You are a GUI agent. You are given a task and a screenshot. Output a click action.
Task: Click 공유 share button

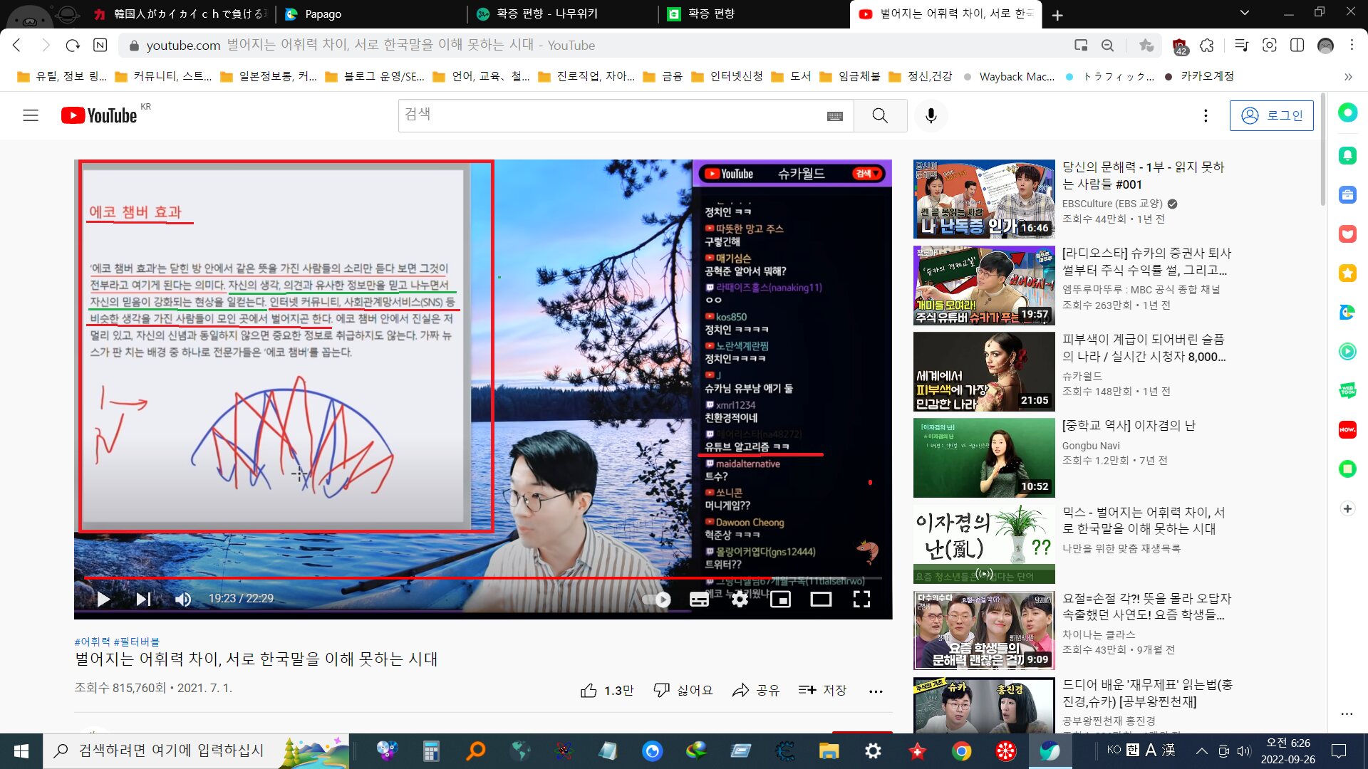(755, 690)
